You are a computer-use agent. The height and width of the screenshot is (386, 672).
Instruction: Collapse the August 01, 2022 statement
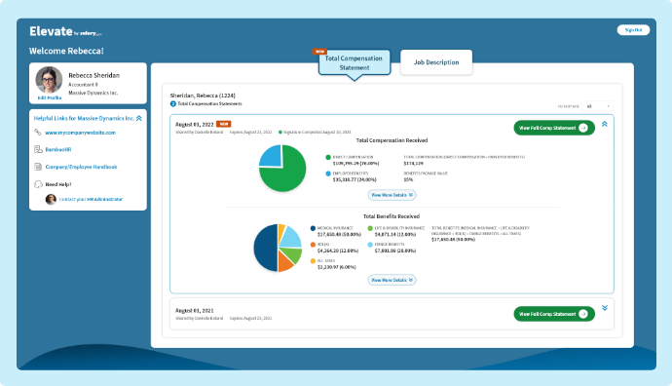click(x=604, y=124)
